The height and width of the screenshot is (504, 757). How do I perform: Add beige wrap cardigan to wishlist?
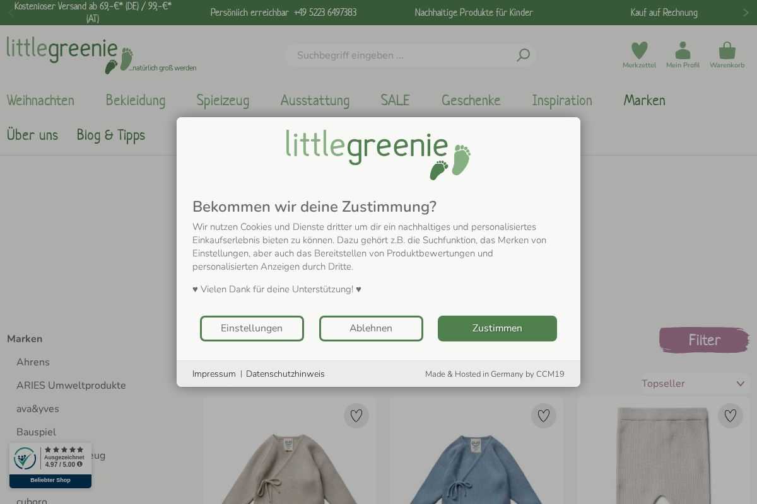point(356,416)
